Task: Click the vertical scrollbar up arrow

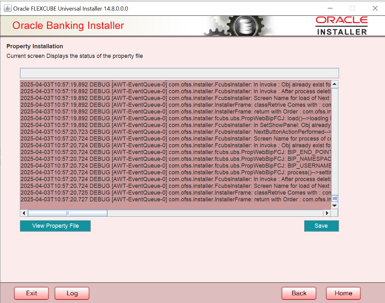Action: [334, 84]
